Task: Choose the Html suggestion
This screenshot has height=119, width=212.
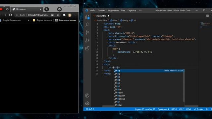Action: click(x=148, y=105)
